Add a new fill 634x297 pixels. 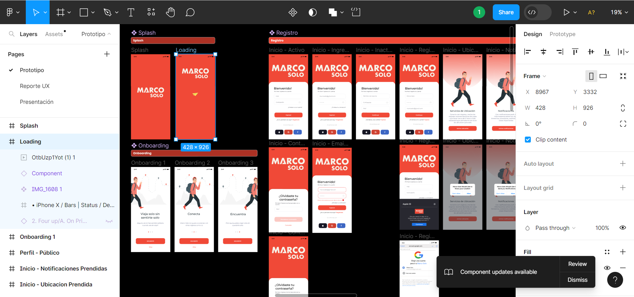tap(623, 252)
